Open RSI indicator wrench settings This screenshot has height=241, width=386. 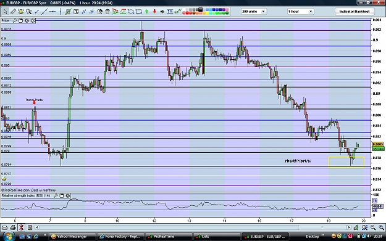pos(56,196)
